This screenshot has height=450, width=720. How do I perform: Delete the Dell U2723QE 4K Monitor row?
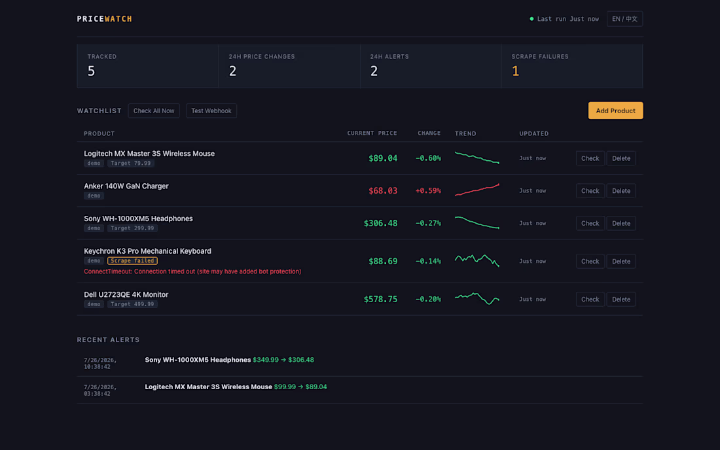click(621, 300)
